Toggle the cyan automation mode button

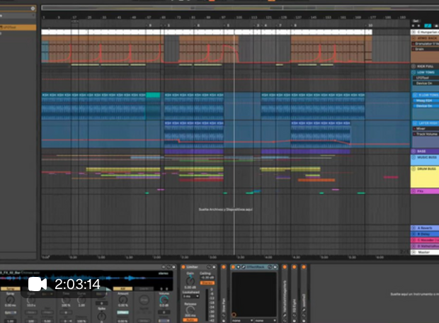click(428, 25)
